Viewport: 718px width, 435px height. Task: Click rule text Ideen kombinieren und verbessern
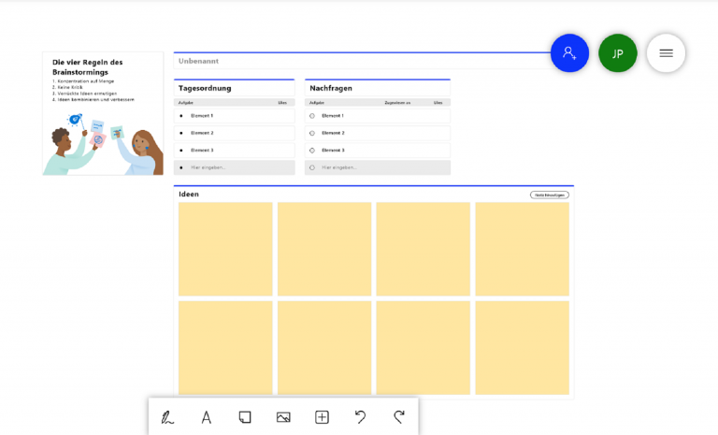95,99
